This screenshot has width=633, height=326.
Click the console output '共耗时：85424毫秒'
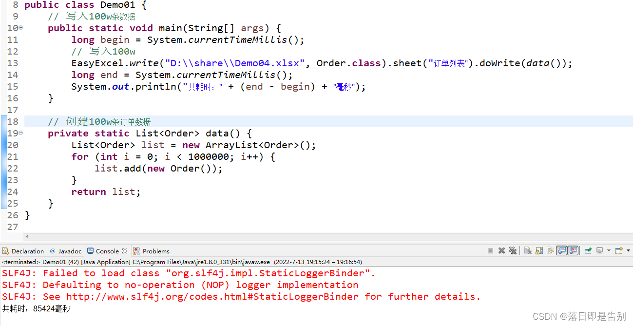point(36,308)
